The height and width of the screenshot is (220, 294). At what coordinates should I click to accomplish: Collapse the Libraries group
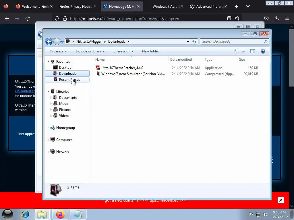click(48, 91)
